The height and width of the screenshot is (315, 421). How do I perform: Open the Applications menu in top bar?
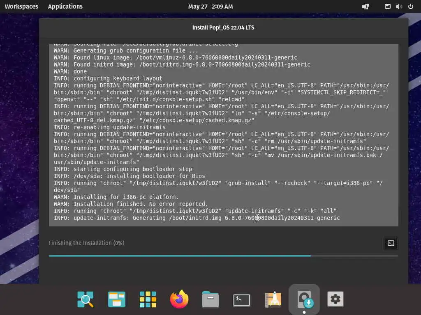point(65,7)
